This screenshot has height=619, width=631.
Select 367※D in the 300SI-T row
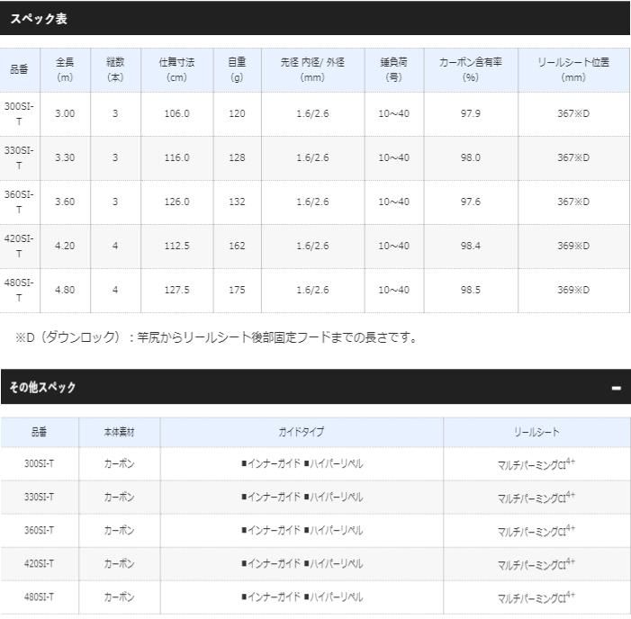click(x=573, y=114)
